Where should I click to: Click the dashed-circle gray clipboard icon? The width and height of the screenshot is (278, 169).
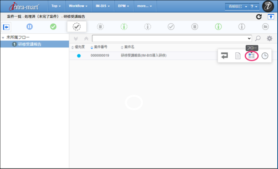click(x=100, y=26)
